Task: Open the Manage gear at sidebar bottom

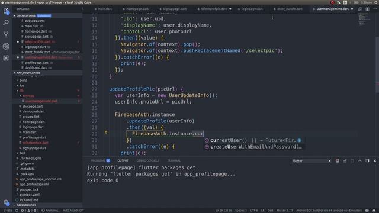Action: tap(7, 203)
